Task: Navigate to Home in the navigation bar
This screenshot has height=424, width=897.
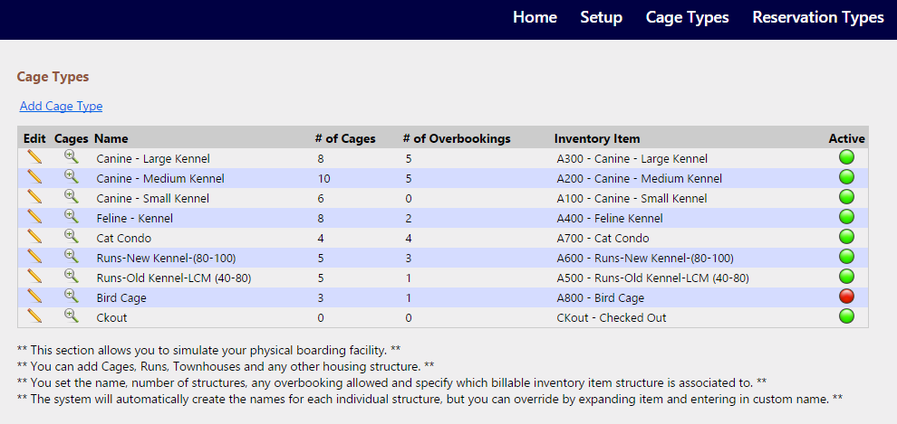Action: [x=535, y=17]
